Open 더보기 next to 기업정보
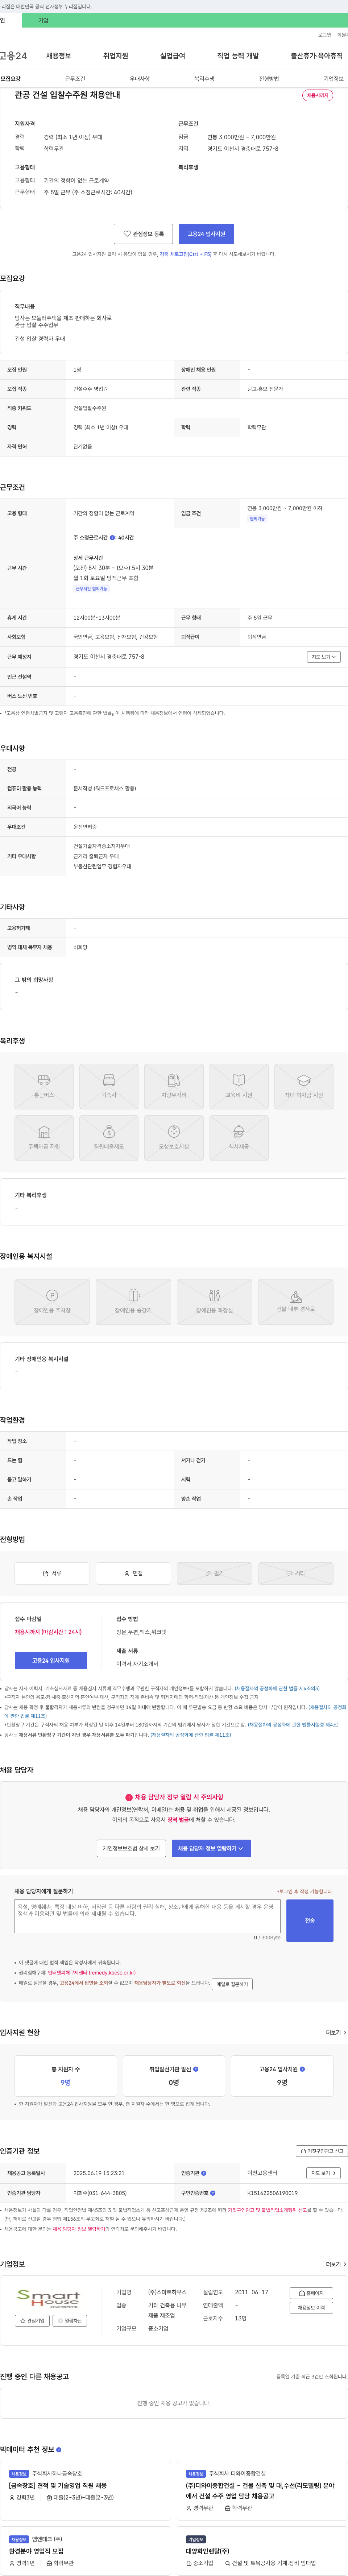Screen dimensions: 348x2576 (336, 2264)
